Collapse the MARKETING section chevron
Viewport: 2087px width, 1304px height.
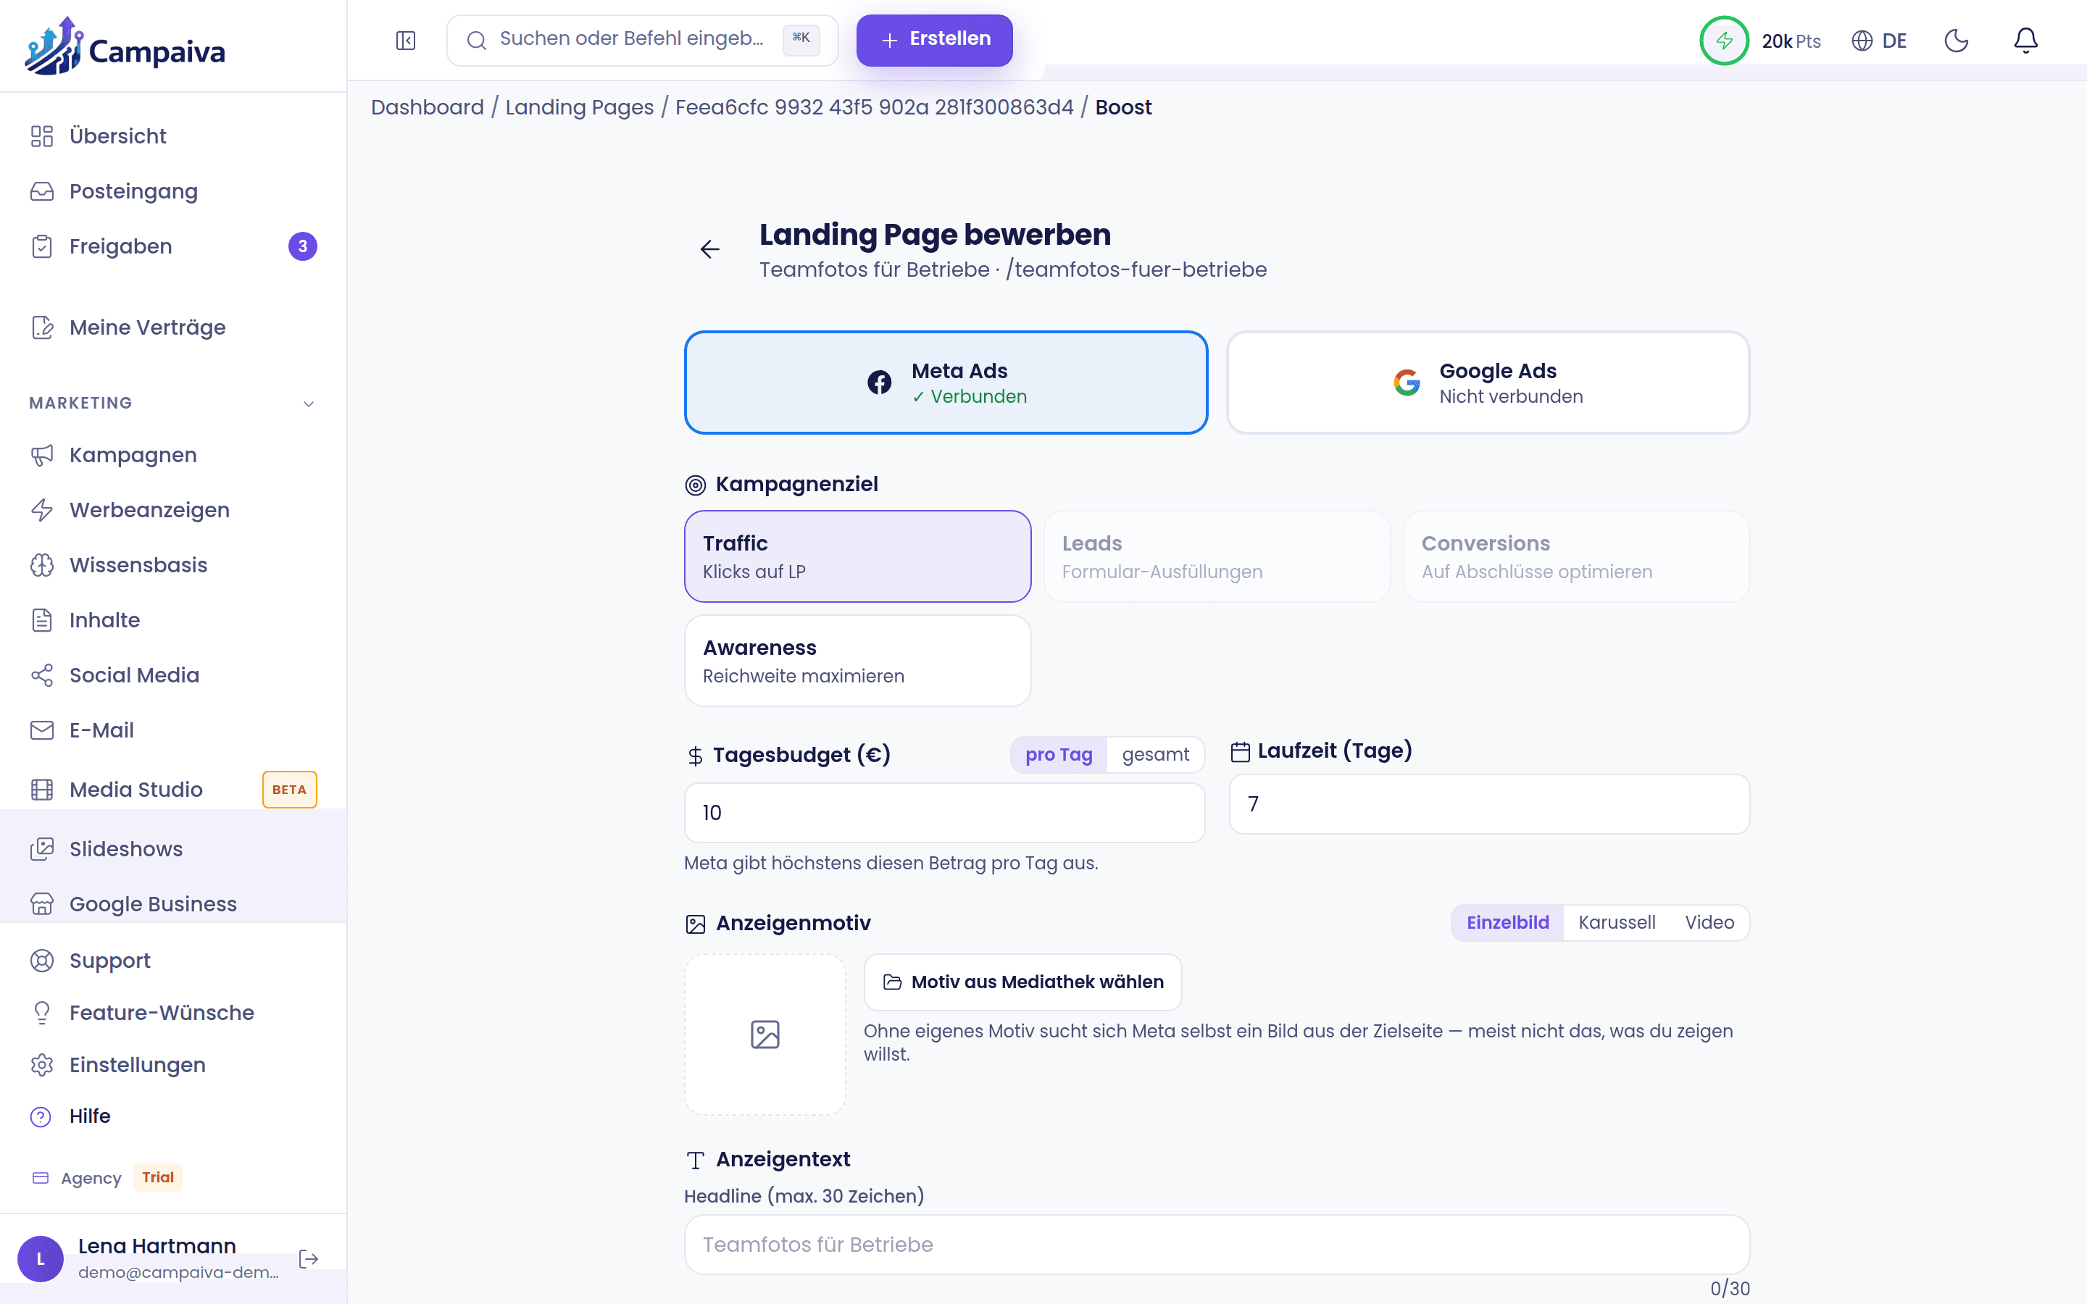pos(309,404)
